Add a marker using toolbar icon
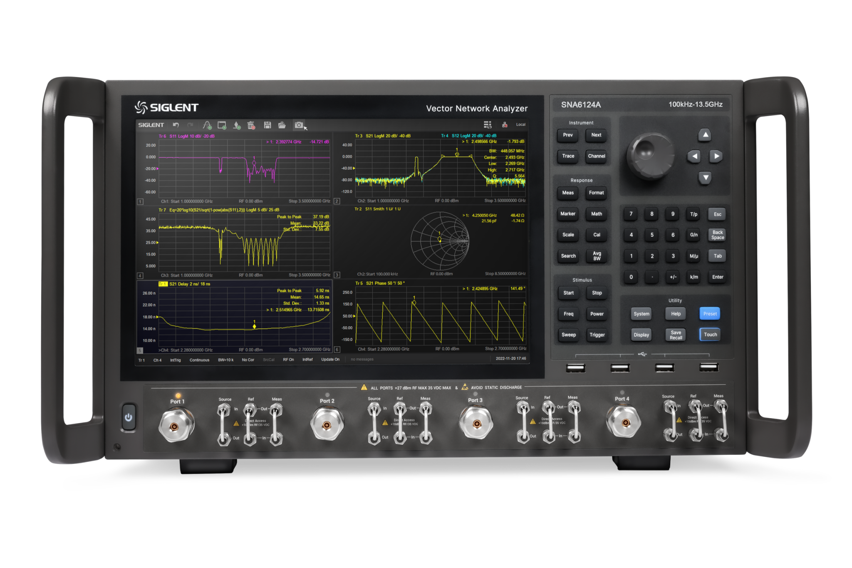Screen dimensions: 852x568 click(x=237, y=125)
